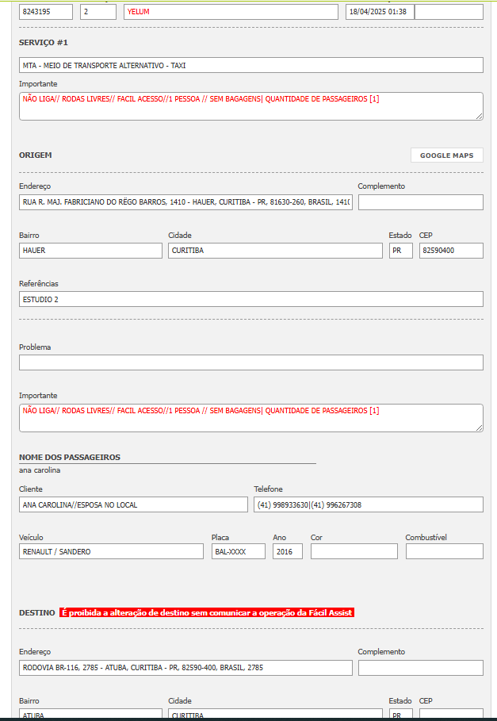Image resolution: width=497 pixels, height=721 pixels.
Task: Focus the protocol number field 8243195
Action: (x=45, y=12)
